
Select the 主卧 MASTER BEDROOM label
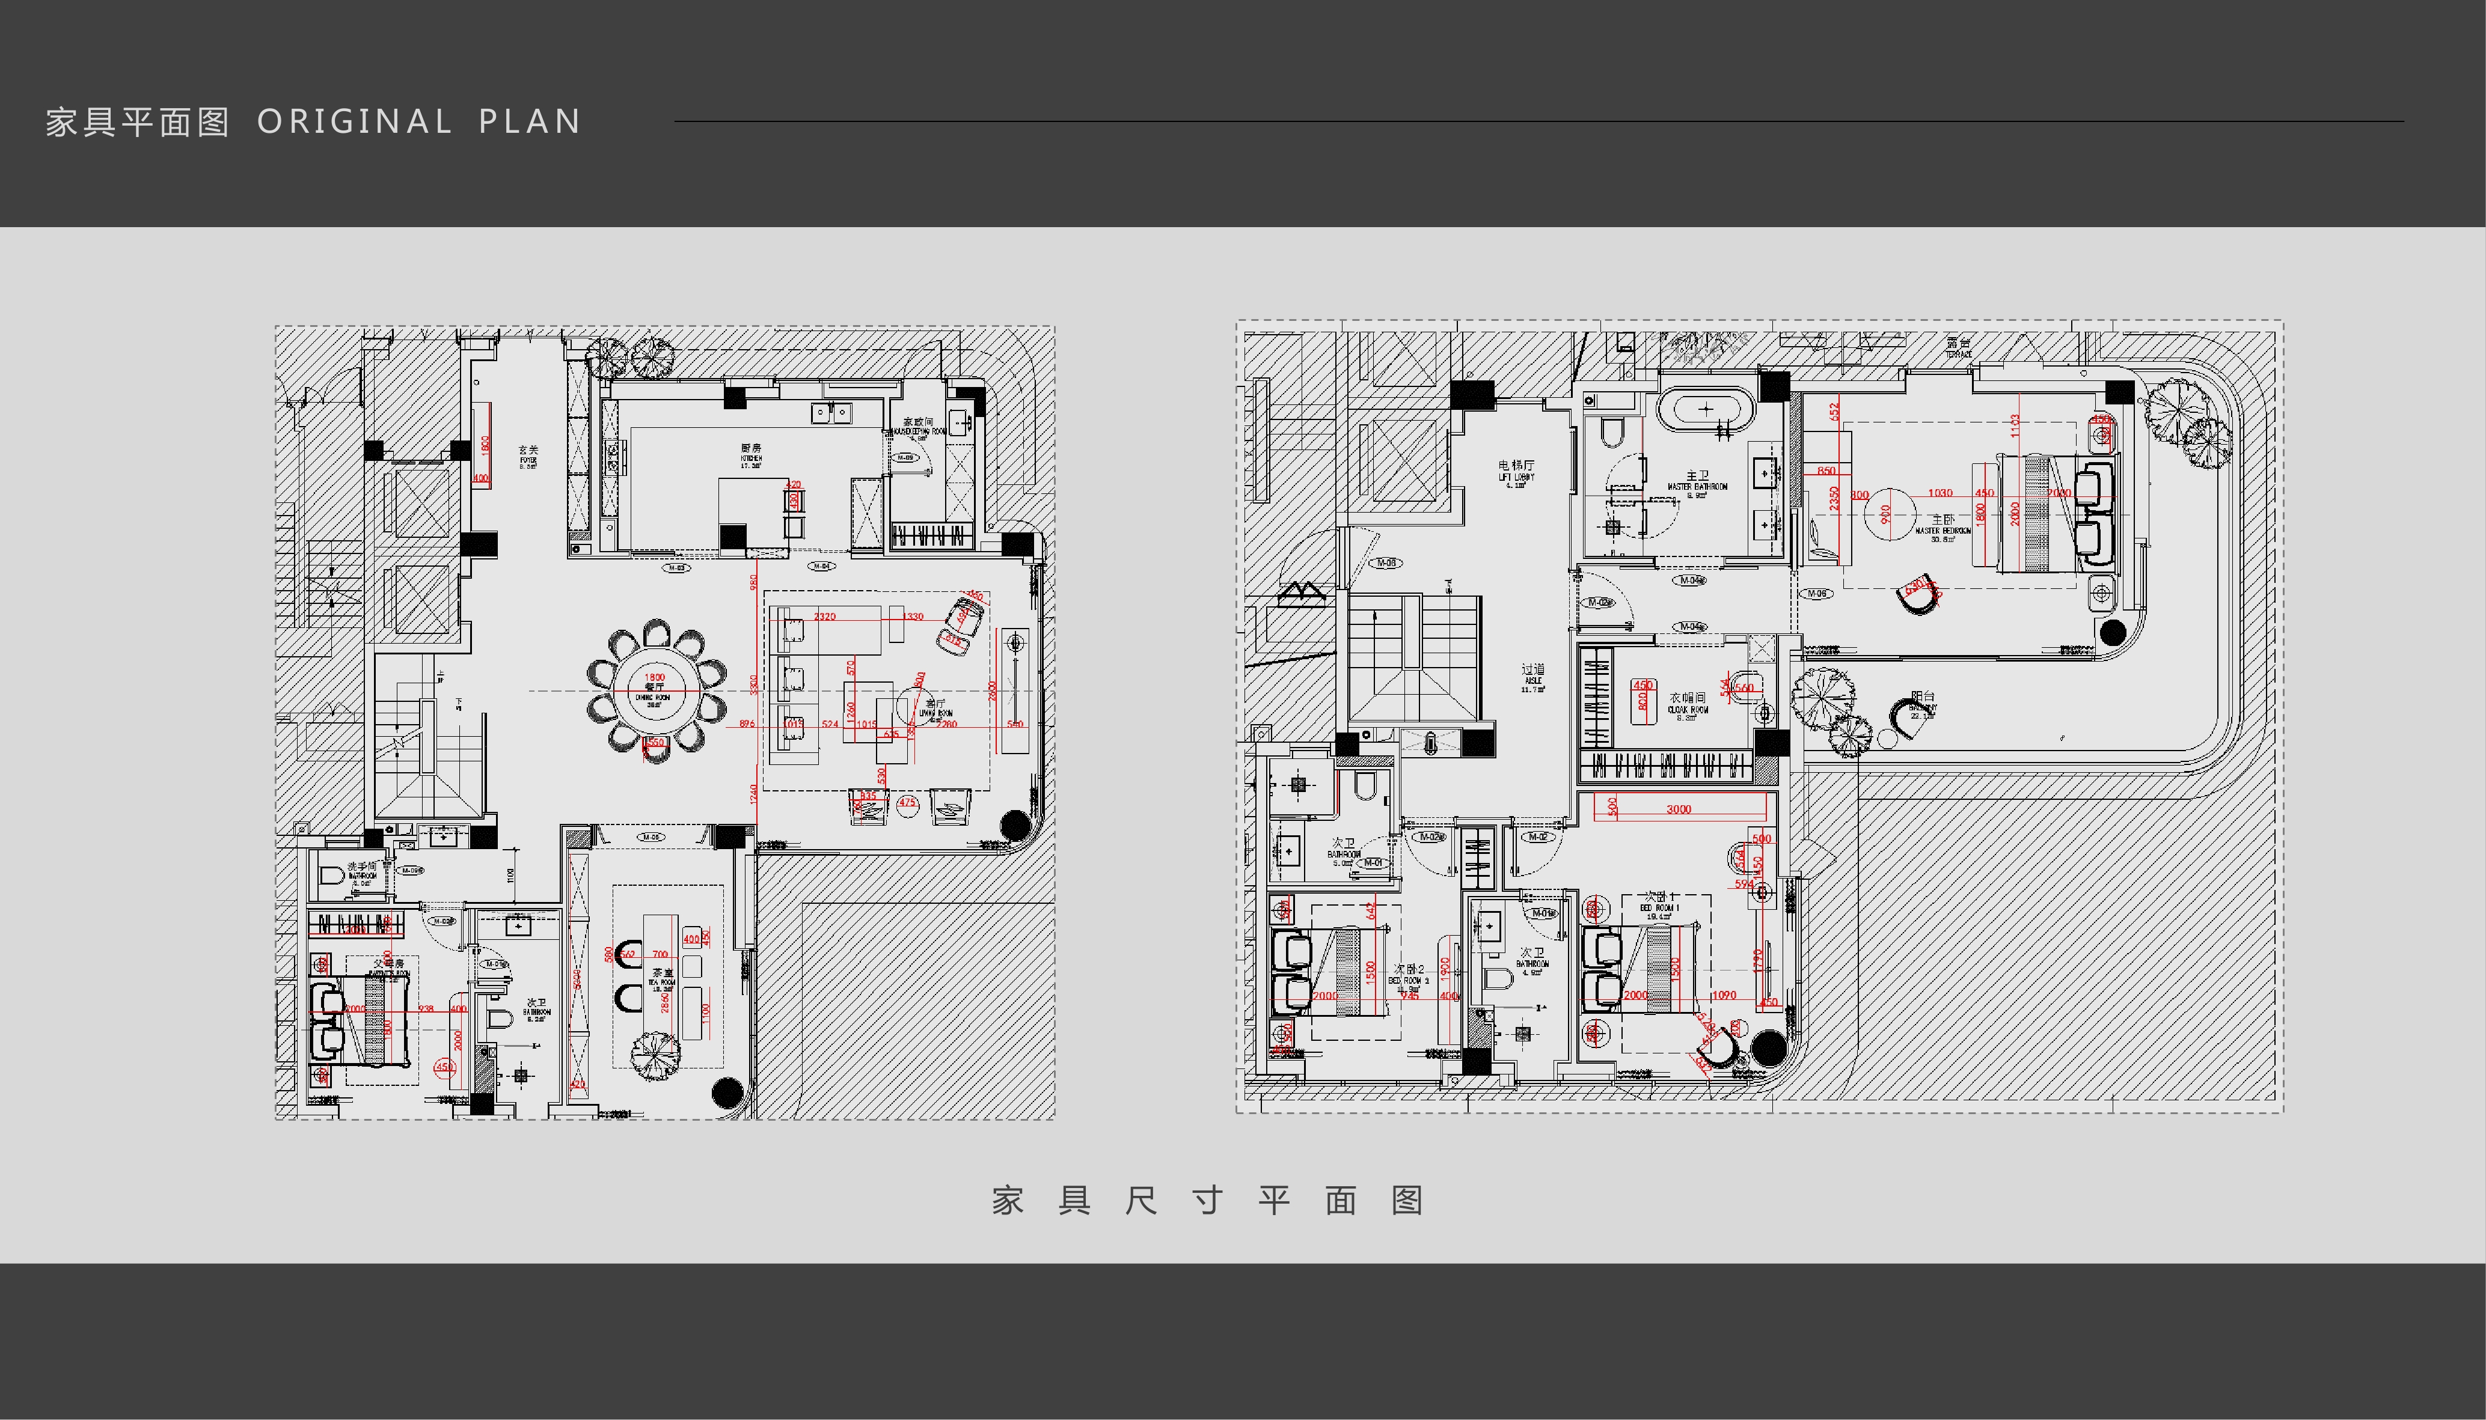[x=1943, y=528]
